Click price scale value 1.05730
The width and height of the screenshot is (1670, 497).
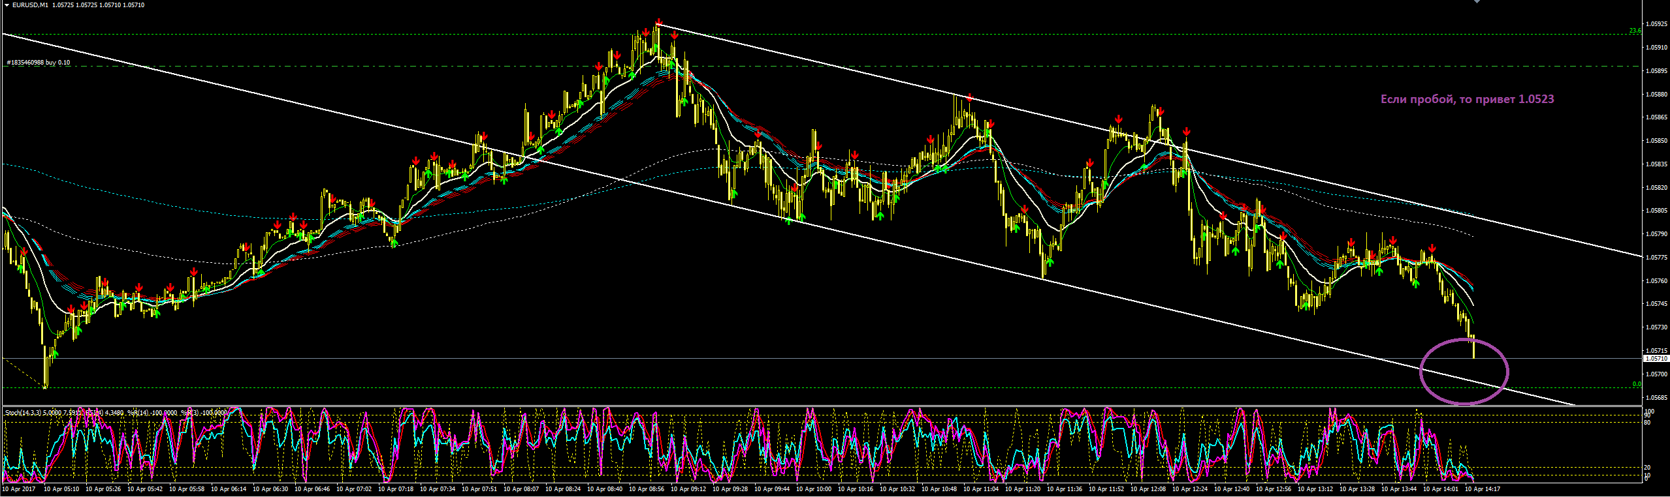1656,327
